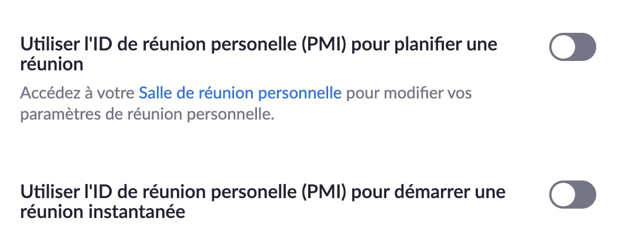Enable PMI for scheduling a meeting
This screenshot has height=252, width=628.
572,47
